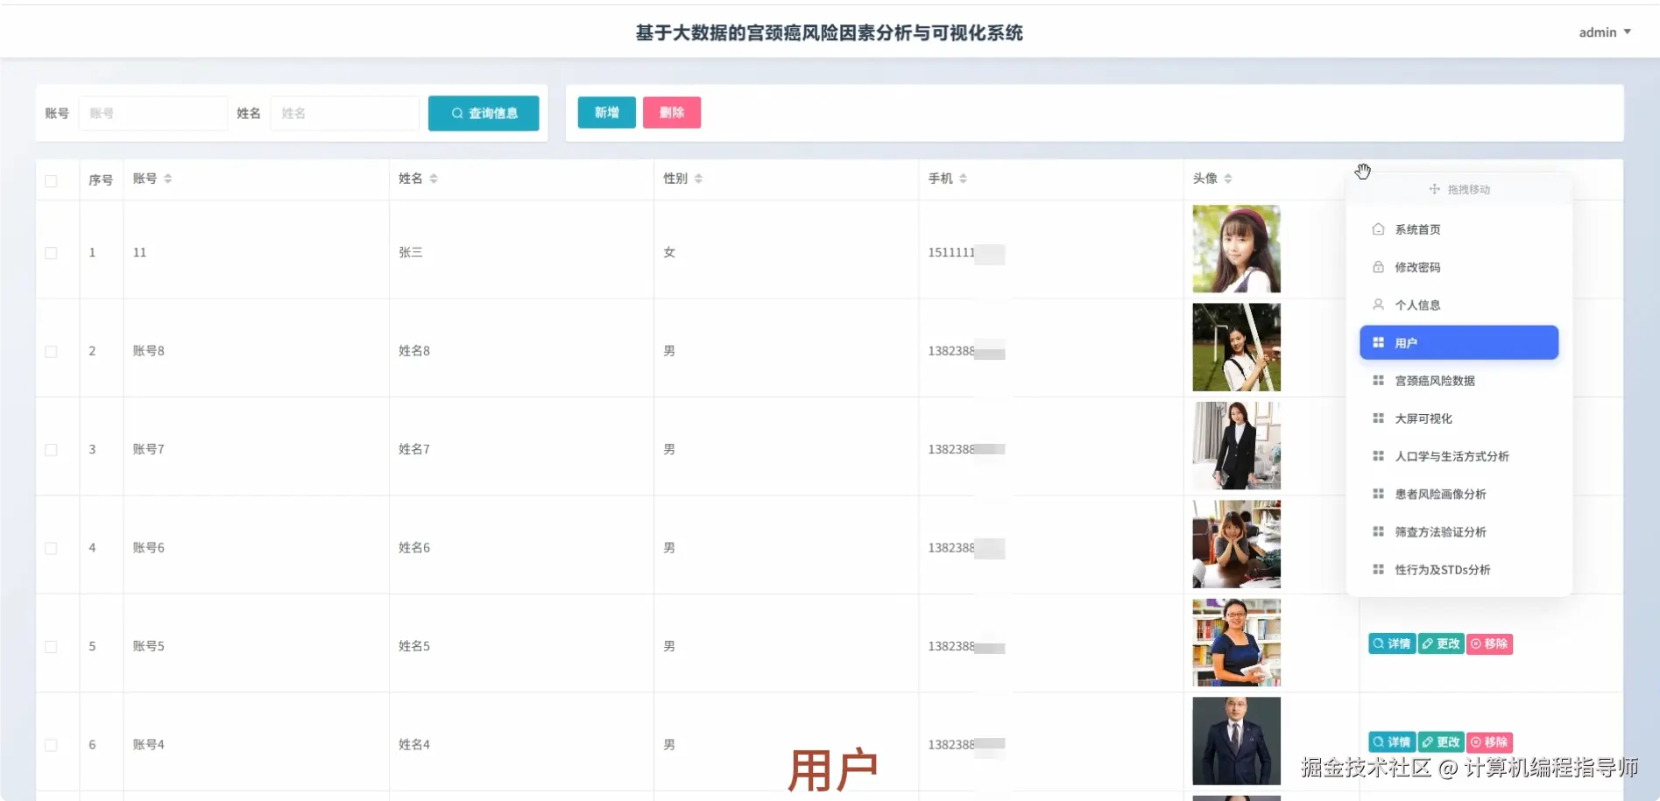This screenshot has width=1660, height=801.
Task: Click the sort arrows on the 头像 column
Action: 1228,179
